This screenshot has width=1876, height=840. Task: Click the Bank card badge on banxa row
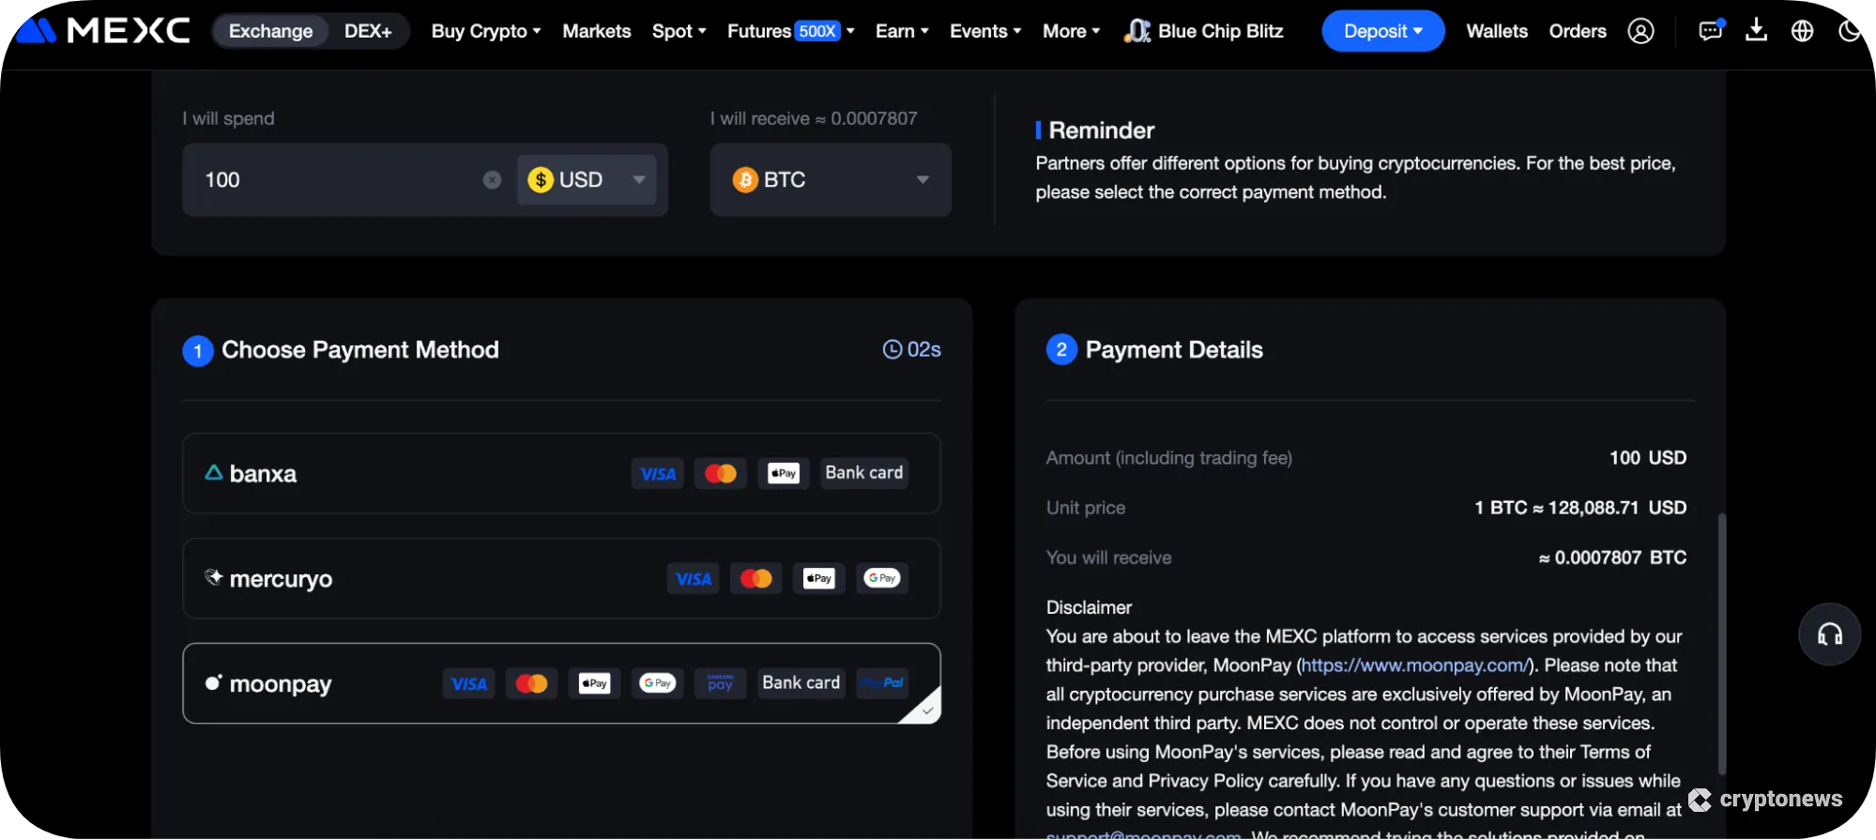(864, 473)
